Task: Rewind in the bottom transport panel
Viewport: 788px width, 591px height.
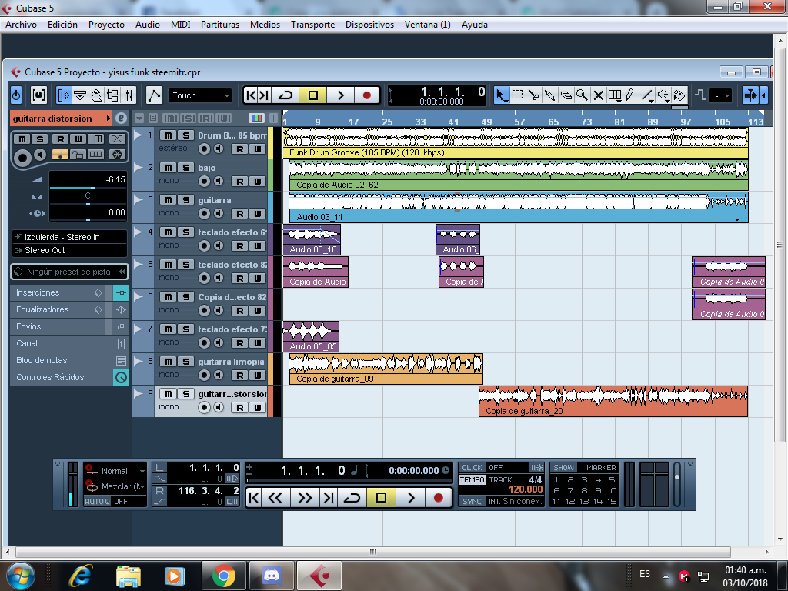Action: pyautogui.click(x=275, y=498)
